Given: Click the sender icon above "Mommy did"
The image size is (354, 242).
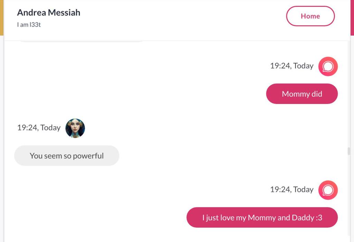Looking at the screenshot, I should click(328, 66).
